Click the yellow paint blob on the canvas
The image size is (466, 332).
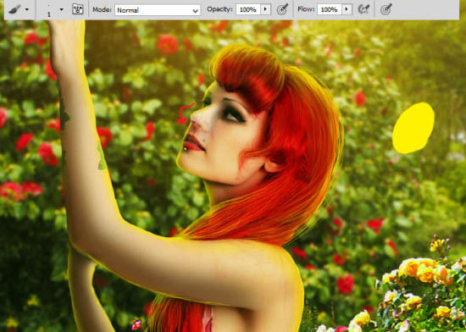click(x=413, y=128)
